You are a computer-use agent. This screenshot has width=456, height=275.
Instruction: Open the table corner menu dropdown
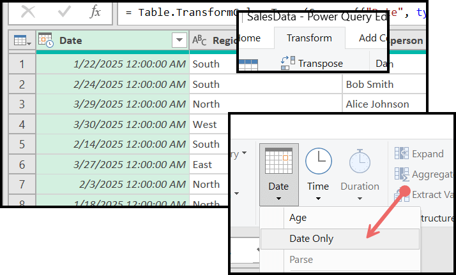click(x=22, y=41)
